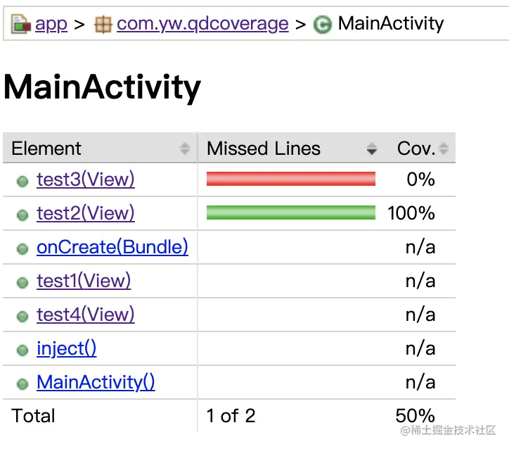Click the method icon beside onCreate(Bundle)
This screenshot has height=449, width=509.
22,248
